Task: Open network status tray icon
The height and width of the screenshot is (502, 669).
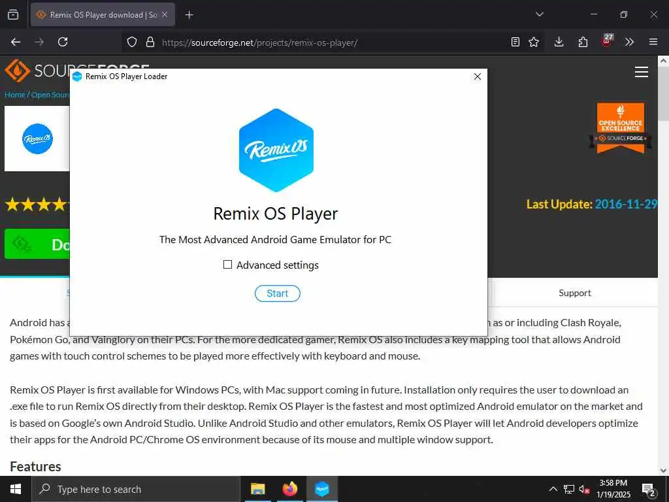Action: coord(569,489)
